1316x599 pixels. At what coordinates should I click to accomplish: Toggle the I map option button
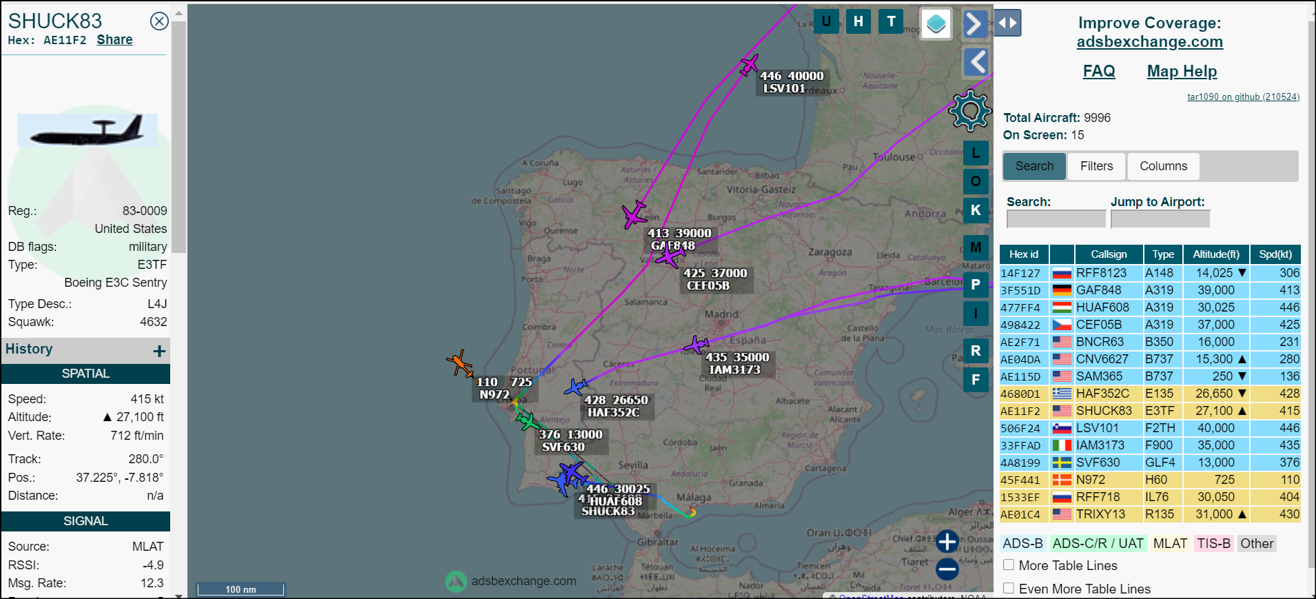click(976, 314)
